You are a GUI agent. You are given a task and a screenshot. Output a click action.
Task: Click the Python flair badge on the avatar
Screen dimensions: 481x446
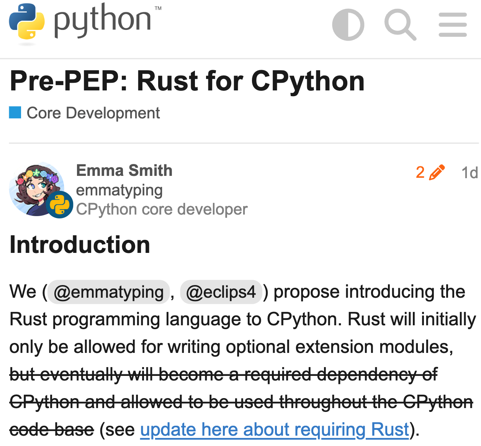pos(60,204)
